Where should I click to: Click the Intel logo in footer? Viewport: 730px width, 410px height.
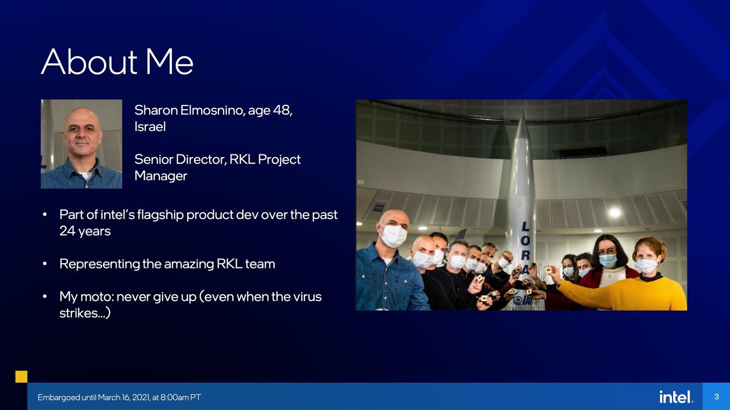tap(676, 397)
